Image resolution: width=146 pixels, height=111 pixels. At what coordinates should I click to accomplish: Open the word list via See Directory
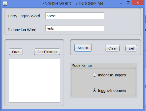point(47,52)
